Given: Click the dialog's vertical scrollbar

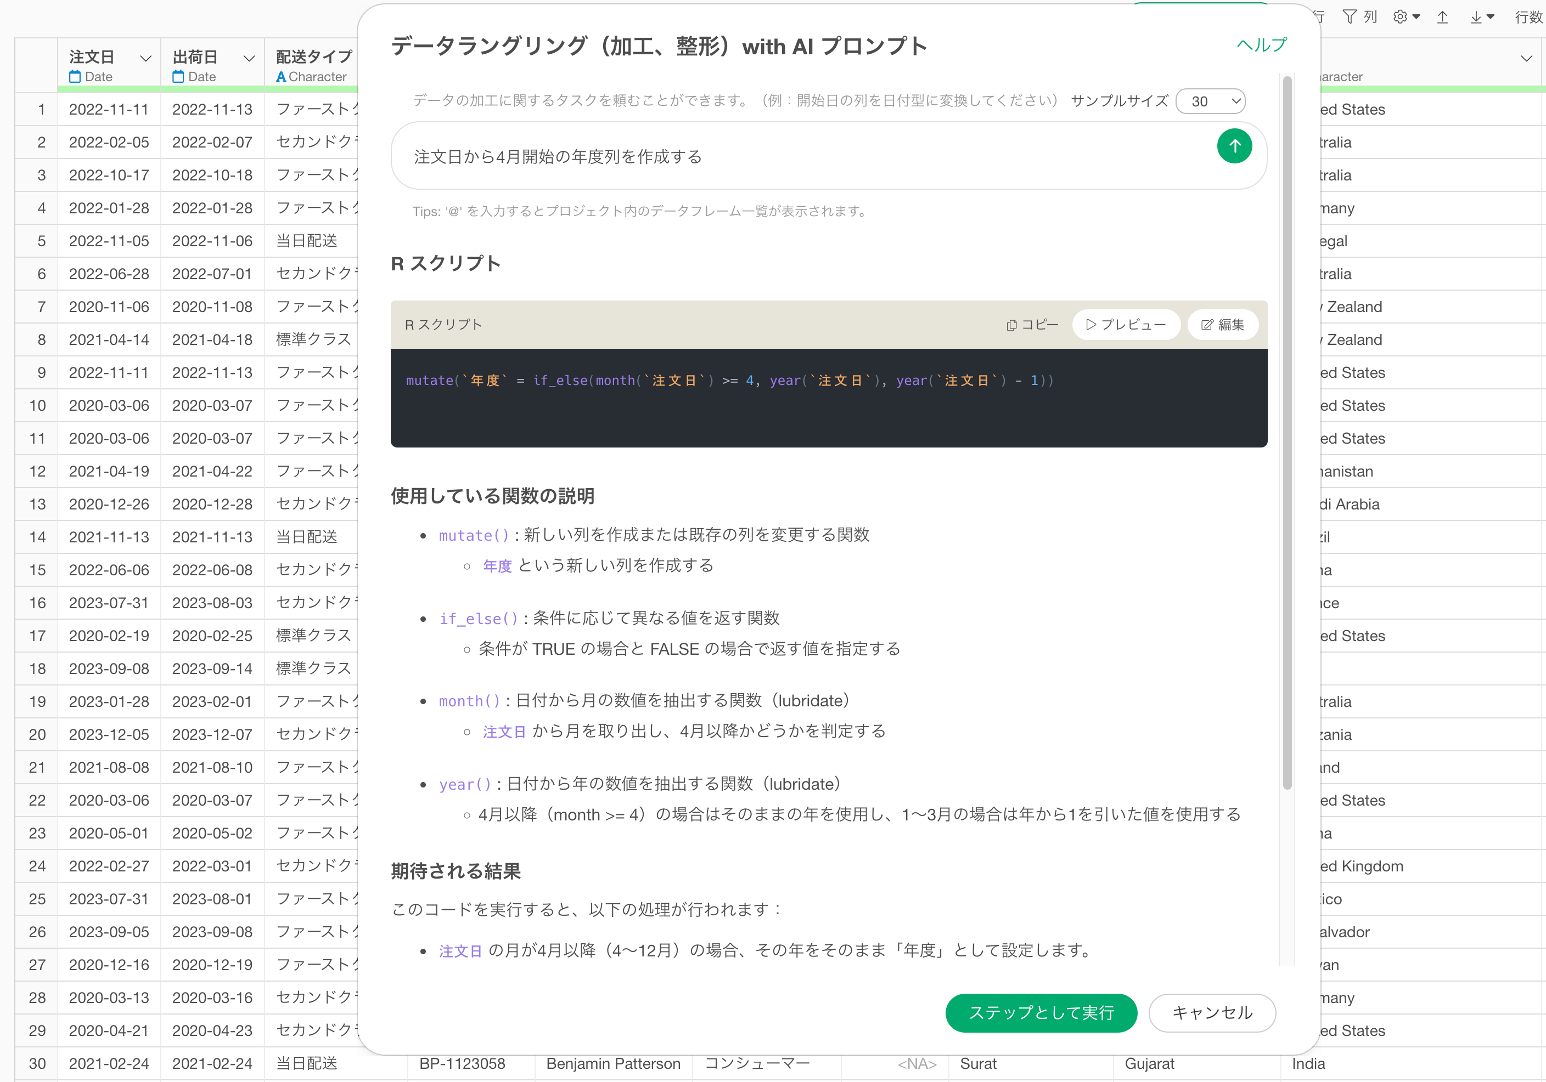Looking at the screenshot, I should tap(1287, 430).
